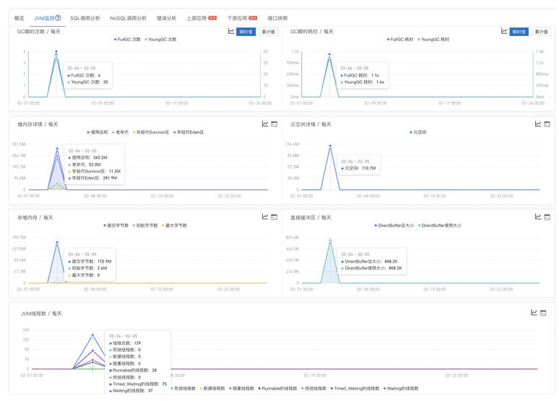This screenshot has height=401, width=559.
Task: Toggle the 年轻代Eden区 legend series
Action: pyautogui.click(x=188, y=132)
